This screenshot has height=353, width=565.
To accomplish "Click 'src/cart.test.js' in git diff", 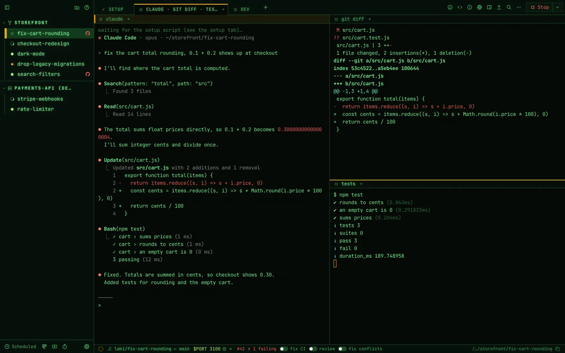I will [366, 38].
